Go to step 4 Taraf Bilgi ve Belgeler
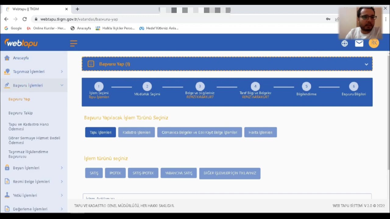This screenshot has width=390, height=219. coord(255,86)
